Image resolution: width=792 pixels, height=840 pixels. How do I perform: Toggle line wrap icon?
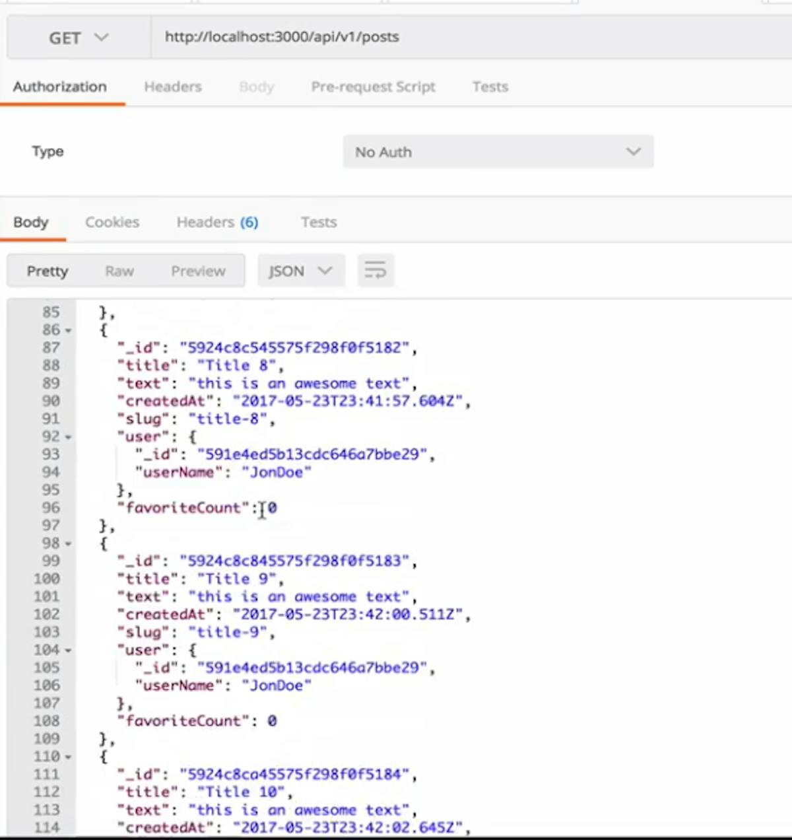tap(376, 271)
